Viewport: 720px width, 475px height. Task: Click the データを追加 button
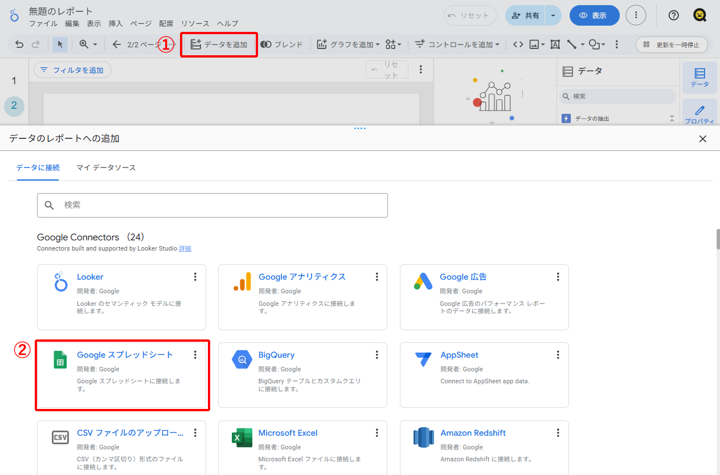pyautogui.click(x=219, y=44)
